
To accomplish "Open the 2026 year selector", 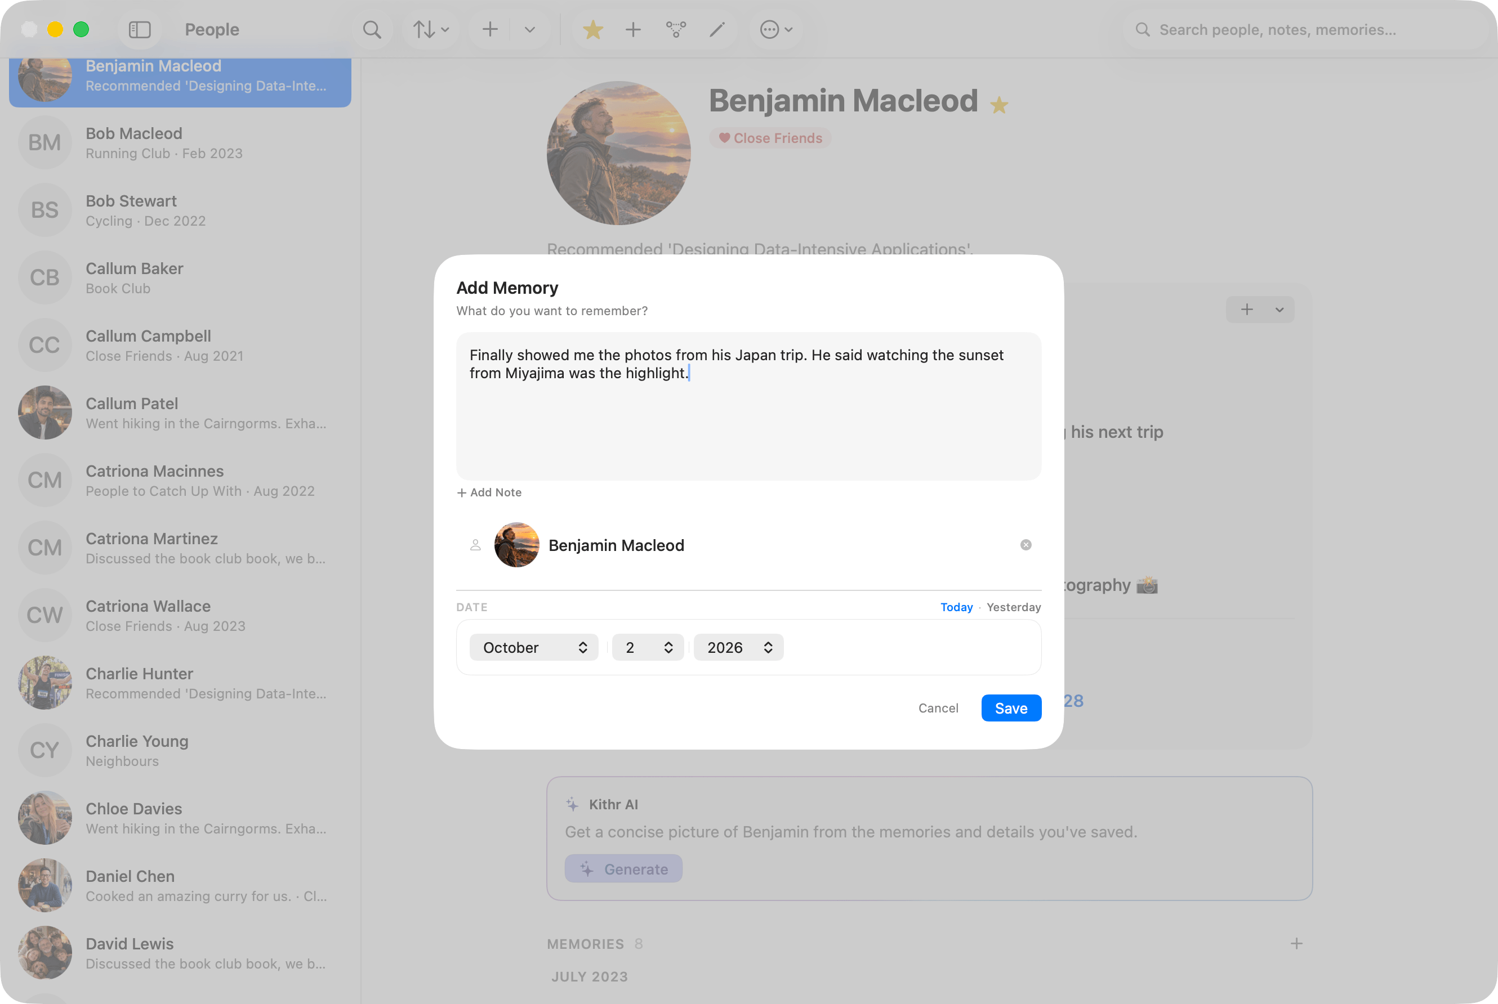I will (x=738, y=647).
